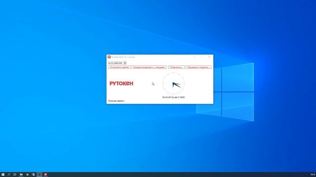Open taskbar Search magnifier

9,175
